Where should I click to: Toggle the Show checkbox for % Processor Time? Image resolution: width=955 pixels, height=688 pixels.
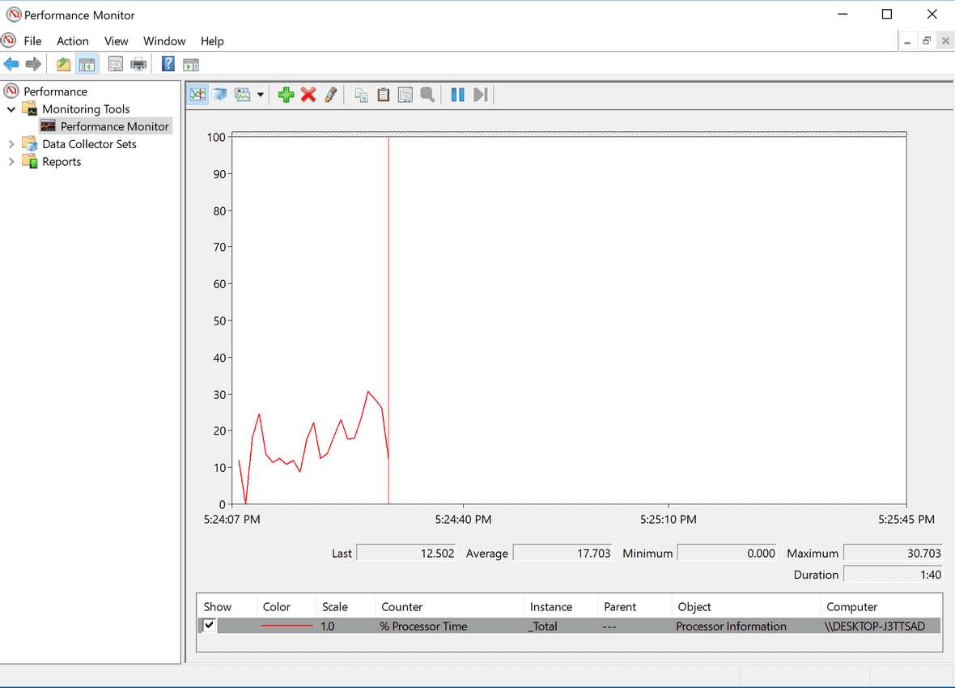pyautogui.click(x=208, y=624)
